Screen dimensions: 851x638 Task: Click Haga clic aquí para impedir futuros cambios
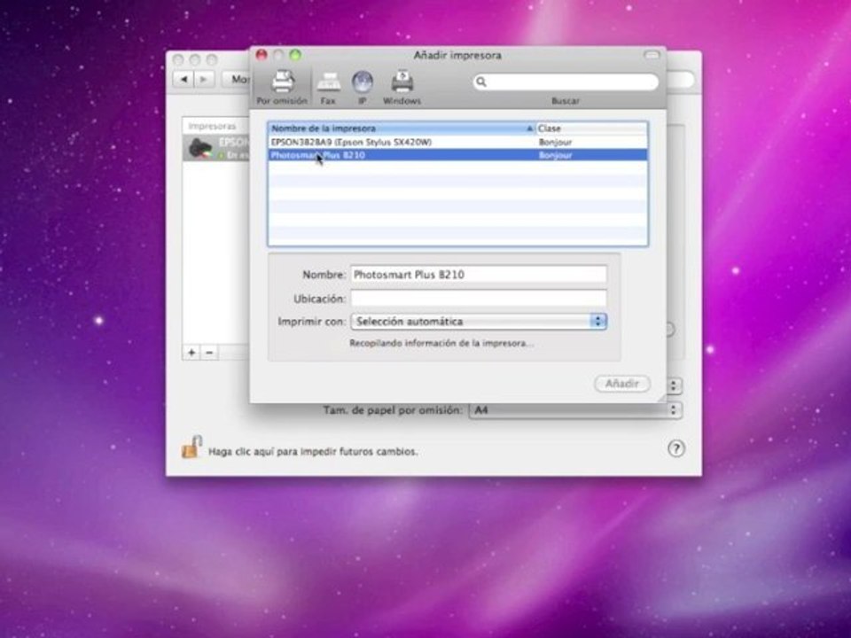click(313, 451)
